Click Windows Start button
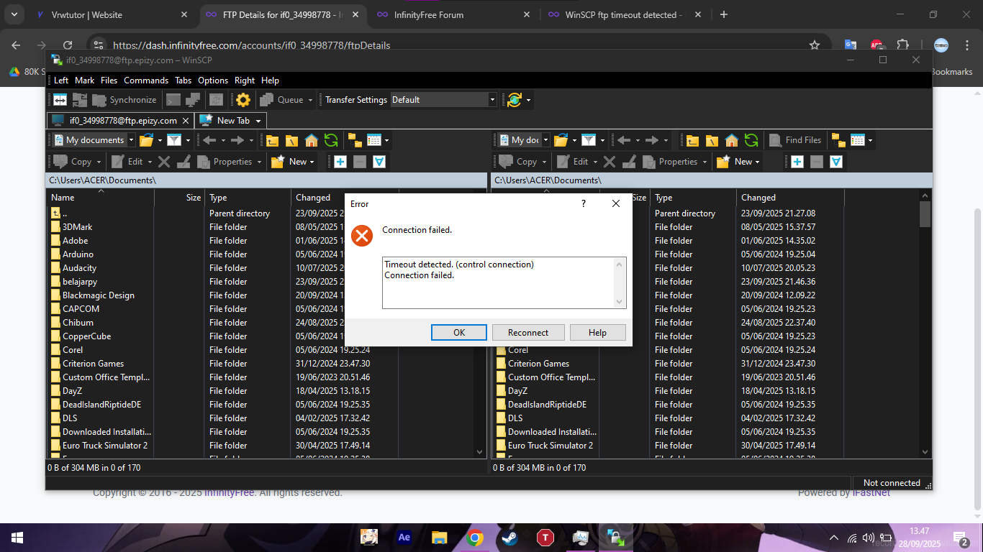This screenshot has height=552, width=983. tap(17, 537)
